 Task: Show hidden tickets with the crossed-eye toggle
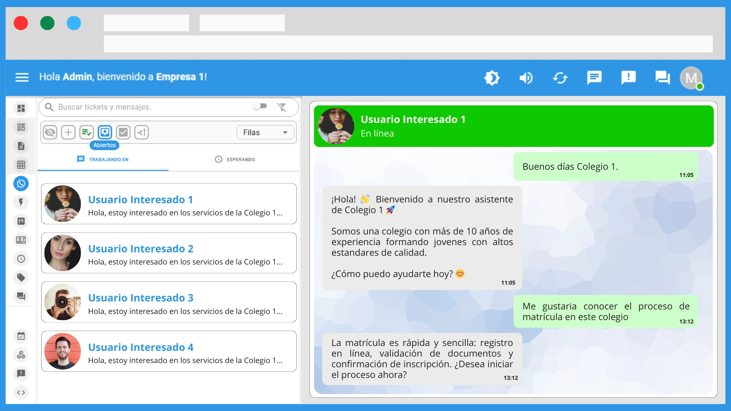tap(49, 132)
